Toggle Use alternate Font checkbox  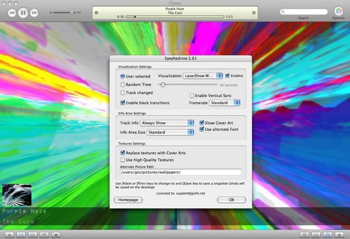[202, 129]
